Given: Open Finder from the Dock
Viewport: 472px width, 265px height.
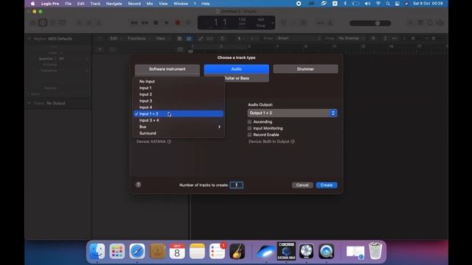Looking at the screenshot, I should (x=97, y=251).
